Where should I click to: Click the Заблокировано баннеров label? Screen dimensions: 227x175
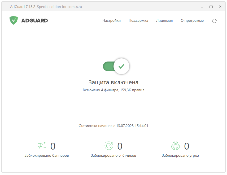tap(47, 155)
